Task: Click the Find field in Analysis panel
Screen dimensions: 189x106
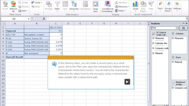Action: pos(163,28)
